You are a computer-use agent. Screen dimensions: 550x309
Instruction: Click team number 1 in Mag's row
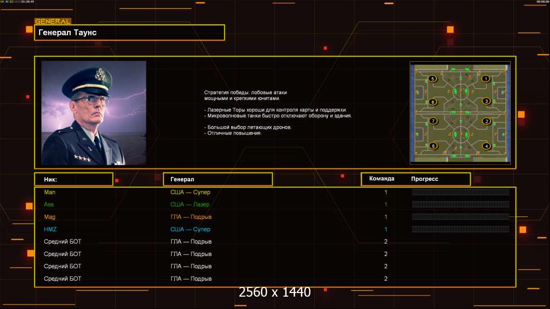pyautogui.click(x=386, y=217)
